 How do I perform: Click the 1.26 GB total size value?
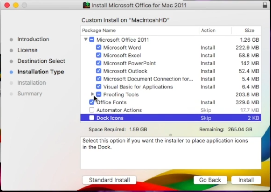point(249,40)
